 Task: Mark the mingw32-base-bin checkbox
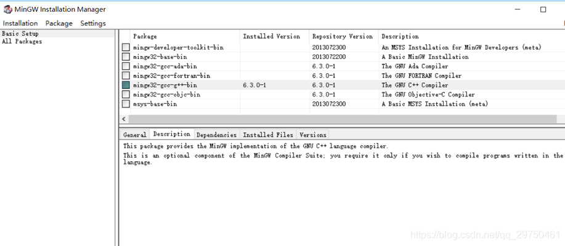pyautogui.click(x=126, y=57)
